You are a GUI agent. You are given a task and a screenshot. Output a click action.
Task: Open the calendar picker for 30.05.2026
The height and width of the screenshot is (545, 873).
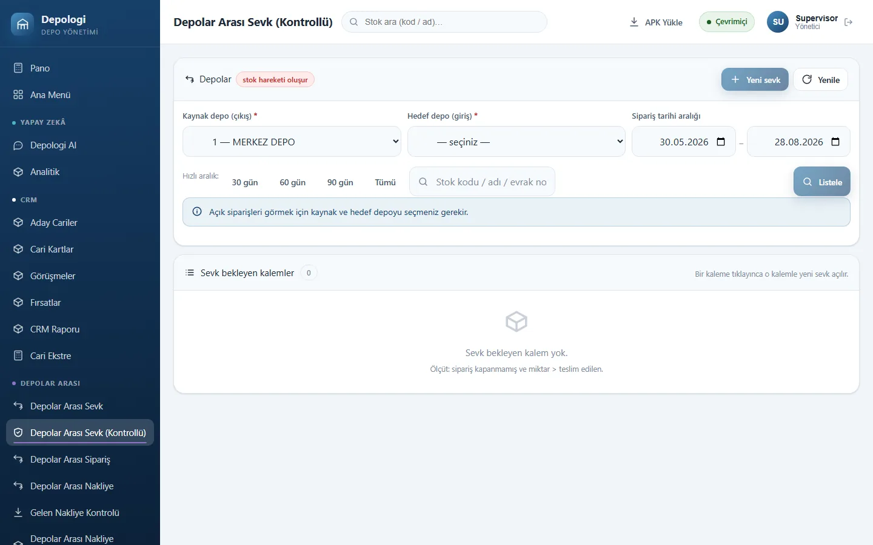point(721,142)
